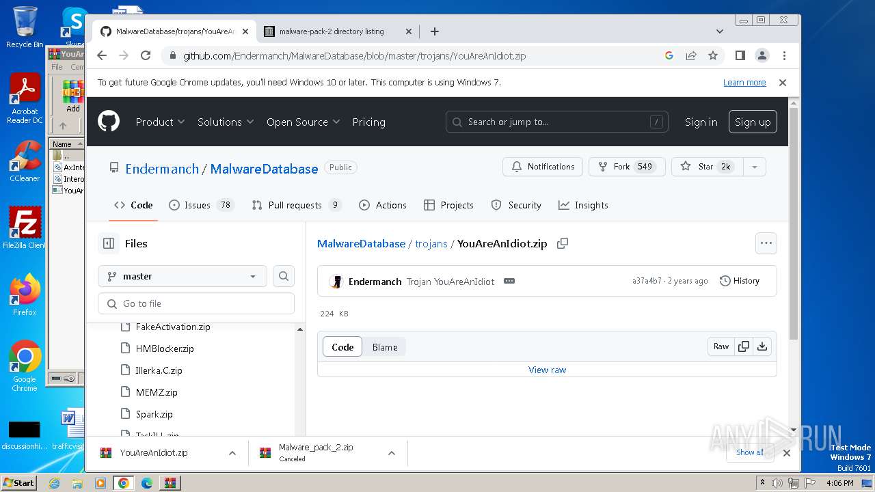Open master branch selector
Screen dimensions: 875x492
pos(183,276)
